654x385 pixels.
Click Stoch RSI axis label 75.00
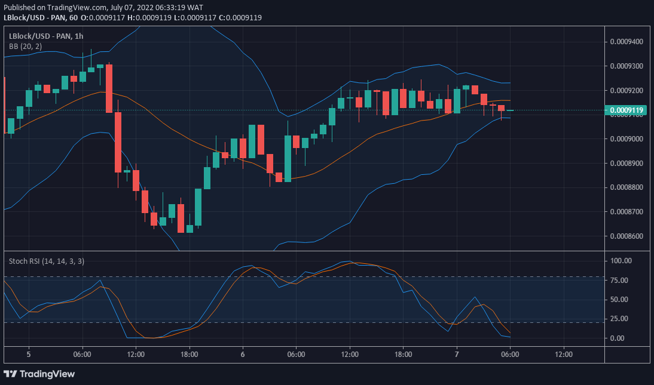(619, 281)
